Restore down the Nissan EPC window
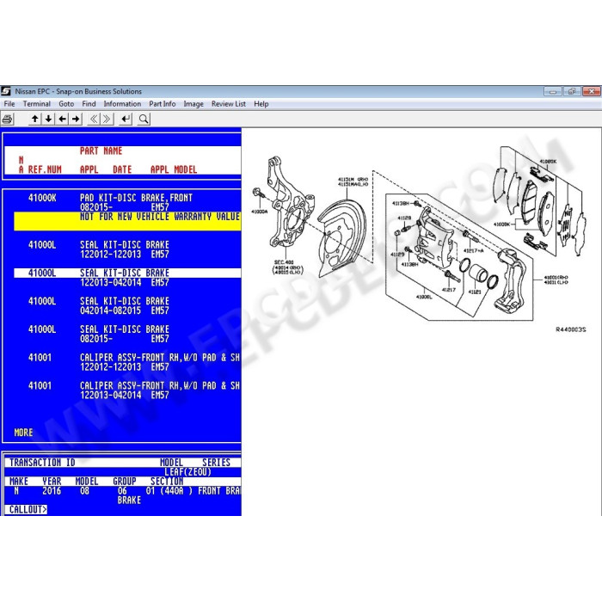602x602 pixels. coord(572,91)
